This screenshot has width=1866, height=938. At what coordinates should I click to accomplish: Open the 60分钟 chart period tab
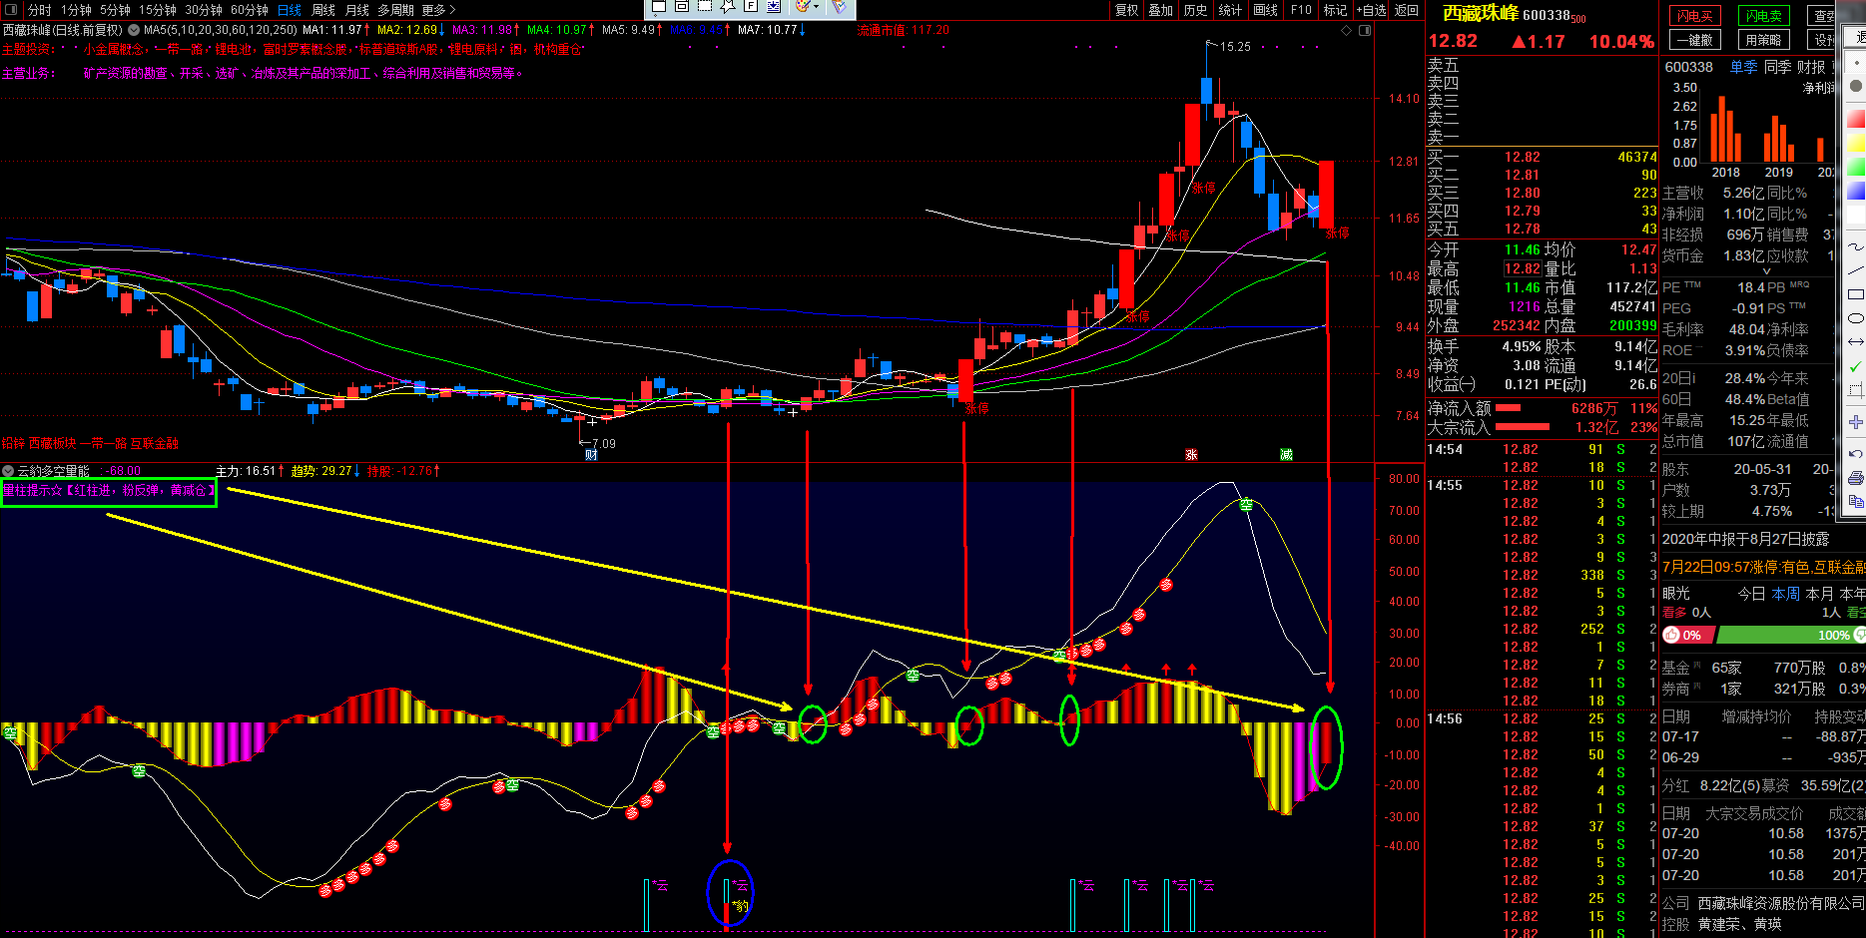pos(249,10)
